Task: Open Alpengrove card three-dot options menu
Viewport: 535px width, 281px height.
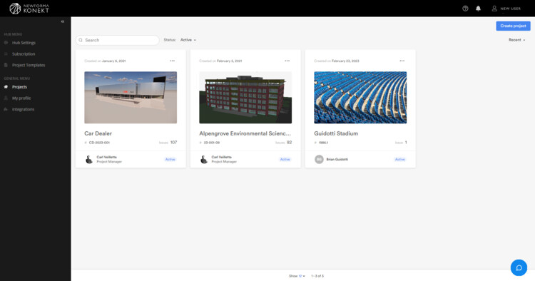Action: point(287,61)
